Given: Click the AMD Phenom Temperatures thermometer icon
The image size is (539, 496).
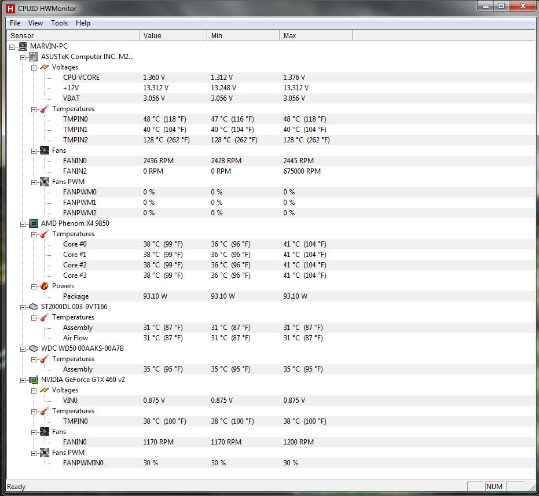Looking at the screenshot, I should coord(45,234).
